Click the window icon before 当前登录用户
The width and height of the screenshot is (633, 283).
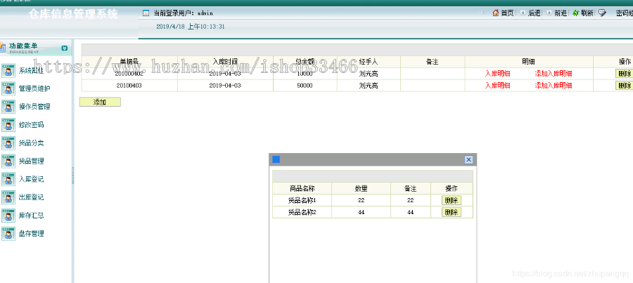coord(146,13)
